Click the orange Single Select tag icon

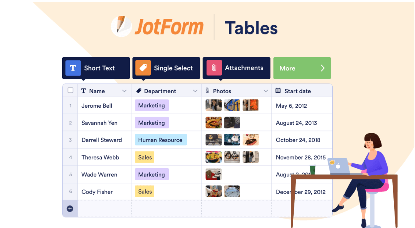143,68
